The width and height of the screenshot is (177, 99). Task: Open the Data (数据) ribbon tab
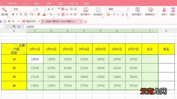pos(37,4)
